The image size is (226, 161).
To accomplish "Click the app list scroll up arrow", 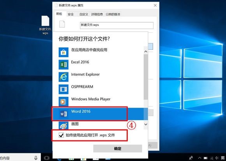I will [x=146, y=51].
